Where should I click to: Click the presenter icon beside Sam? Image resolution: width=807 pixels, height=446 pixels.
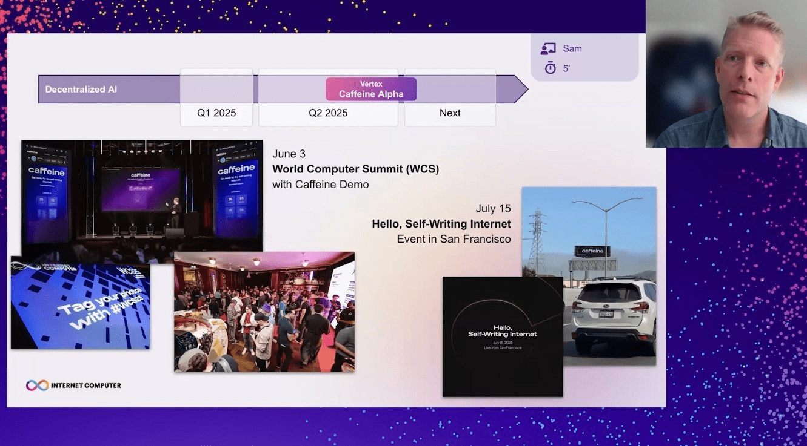[549, 49]
